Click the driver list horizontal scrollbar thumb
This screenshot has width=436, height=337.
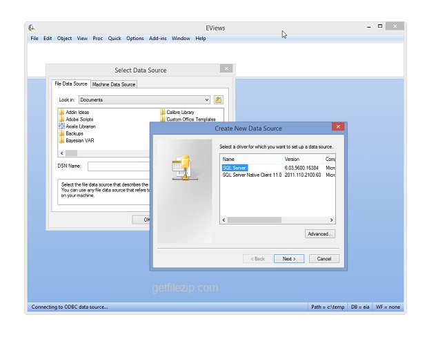[x=255, y=220]
